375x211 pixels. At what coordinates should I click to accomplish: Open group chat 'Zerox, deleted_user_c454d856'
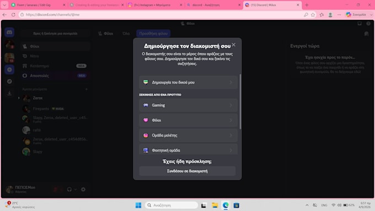pos(55,140)
